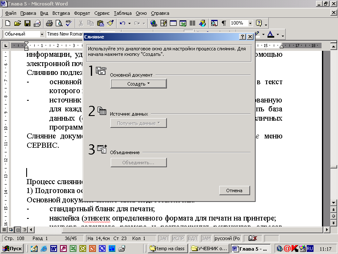Click the Paste clipboard icon

101,23
